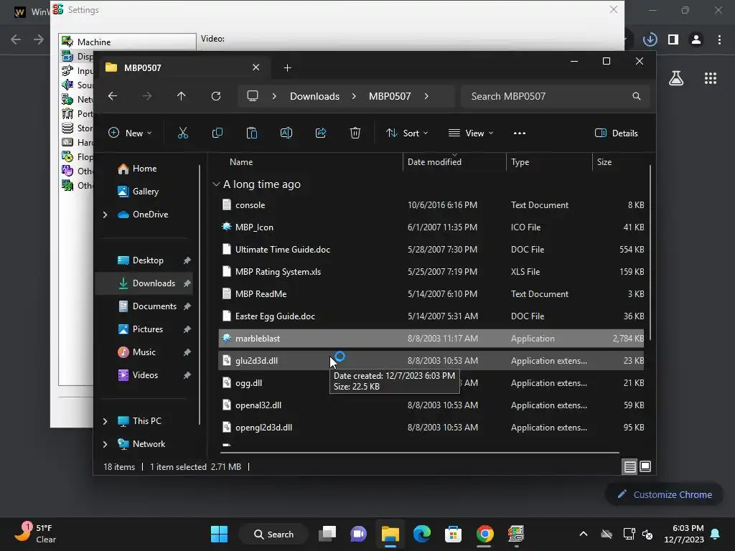
Task: Open the Sort dropdown menu
Action: 407,133
